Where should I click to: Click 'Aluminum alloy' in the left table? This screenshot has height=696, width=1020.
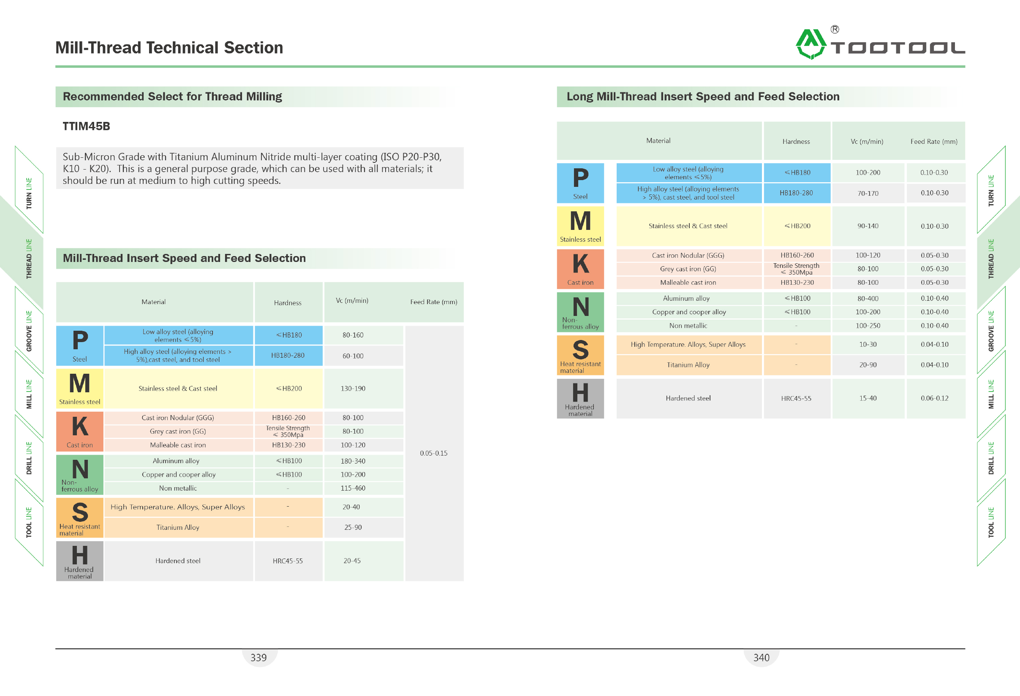pos(176,461)
